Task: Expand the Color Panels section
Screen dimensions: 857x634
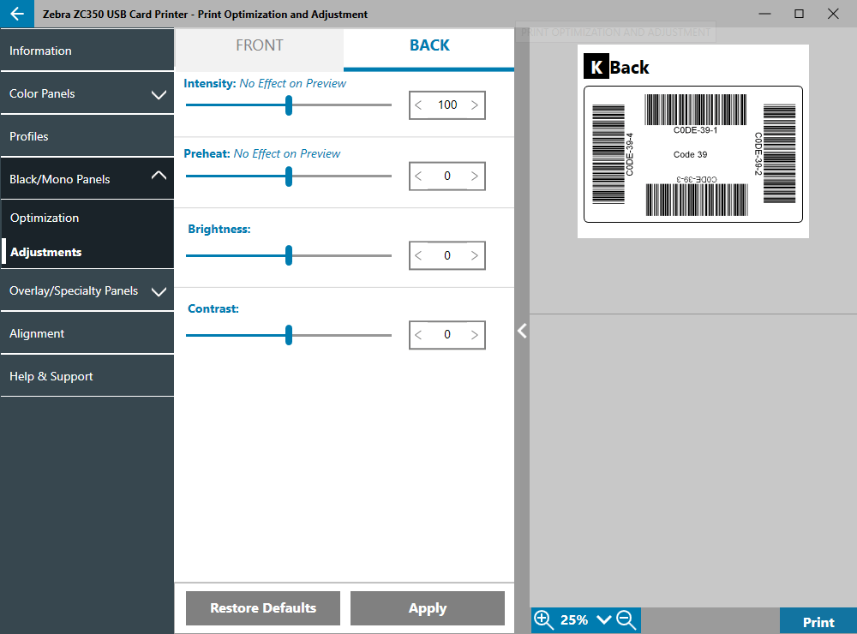Action: [x=159, y=94]
